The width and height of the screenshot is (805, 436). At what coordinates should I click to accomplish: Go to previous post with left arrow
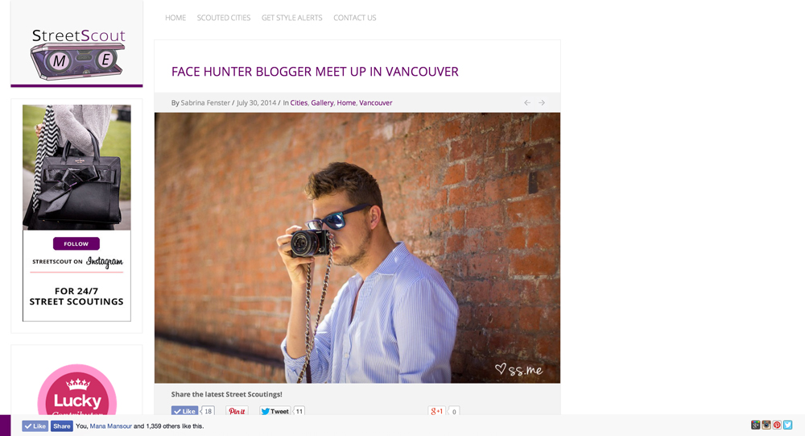[527, 103]
